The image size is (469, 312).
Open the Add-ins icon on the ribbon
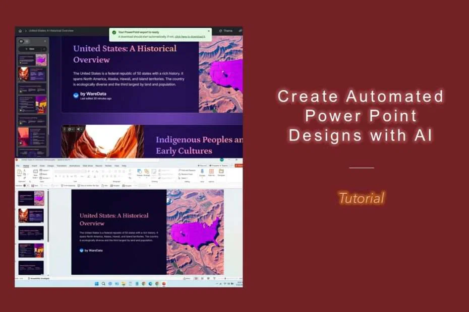212,172
